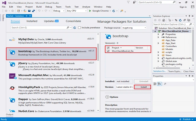Click the Solution Explorer vertical scrollbar

coord(193,46)
